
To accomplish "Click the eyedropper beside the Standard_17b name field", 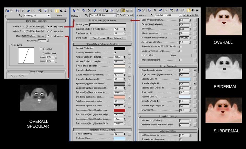I will pyautogui.click(x=20, y=16).
